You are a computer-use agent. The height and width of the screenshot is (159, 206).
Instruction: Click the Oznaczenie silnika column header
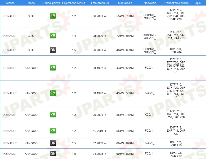coord(176,3)
